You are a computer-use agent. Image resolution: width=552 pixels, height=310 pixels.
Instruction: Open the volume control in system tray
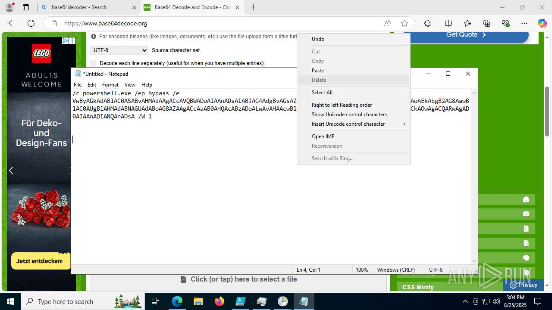coord(496,301)
